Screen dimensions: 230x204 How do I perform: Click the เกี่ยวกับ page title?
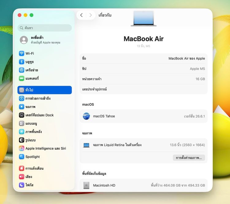point(105,15)
